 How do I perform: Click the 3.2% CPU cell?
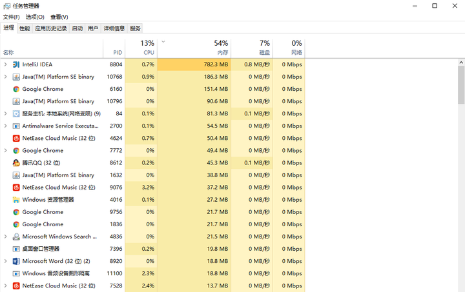point(141,188)
